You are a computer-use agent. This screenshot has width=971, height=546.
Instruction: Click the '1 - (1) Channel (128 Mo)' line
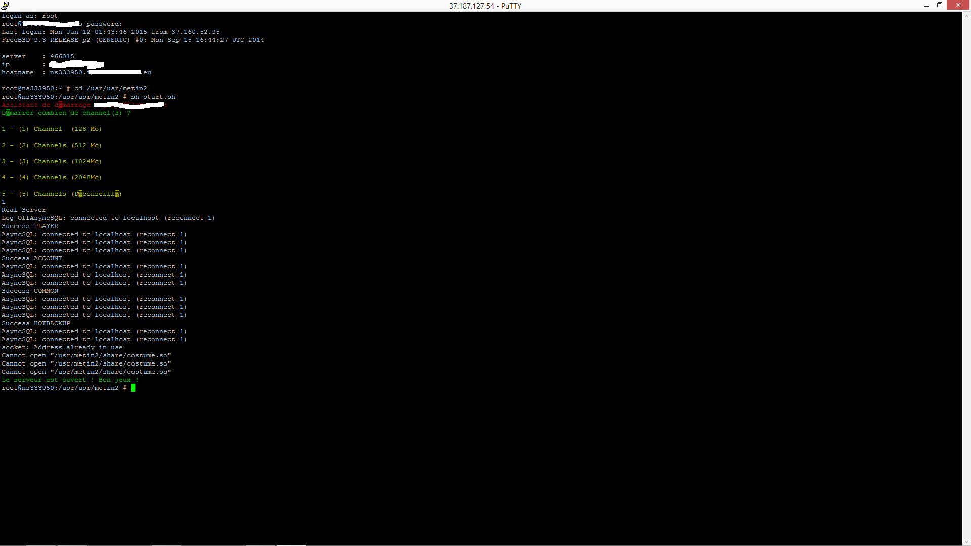coord(52,129)
